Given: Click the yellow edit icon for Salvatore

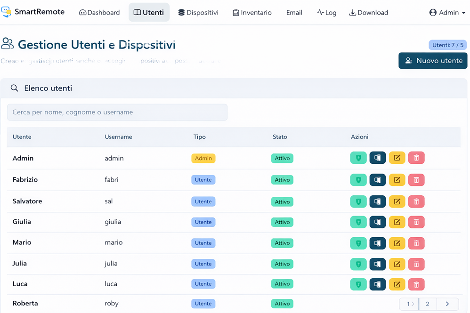Looking at the screenshot, I should (x=397, y=201).
